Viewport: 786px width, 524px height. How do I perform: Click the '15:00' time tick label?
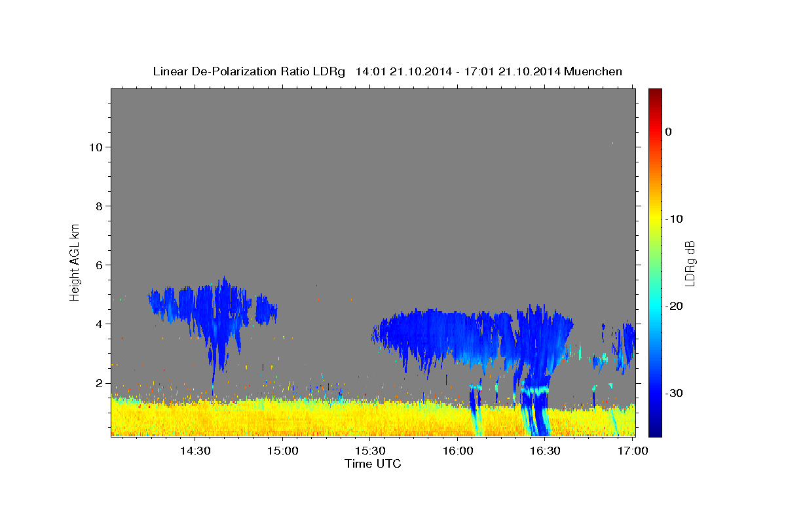tap(283, 451)
